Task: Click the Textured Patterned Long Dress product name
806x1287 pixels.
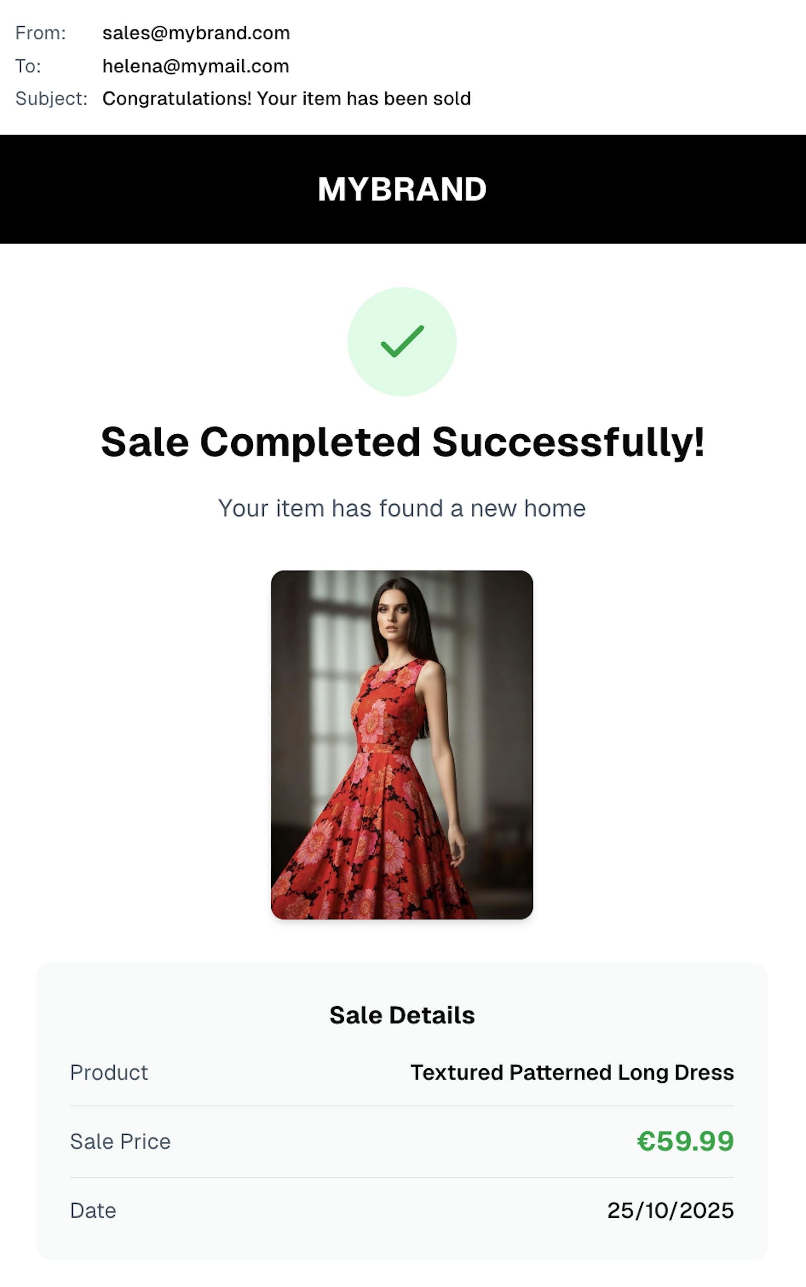Action: 572,1073
